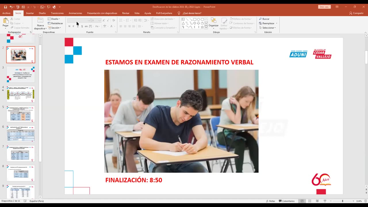Viewport: 368px width, 207px height.
Task: Click the Inic. ses. sign-in button
Action: (x=324, y=7)
